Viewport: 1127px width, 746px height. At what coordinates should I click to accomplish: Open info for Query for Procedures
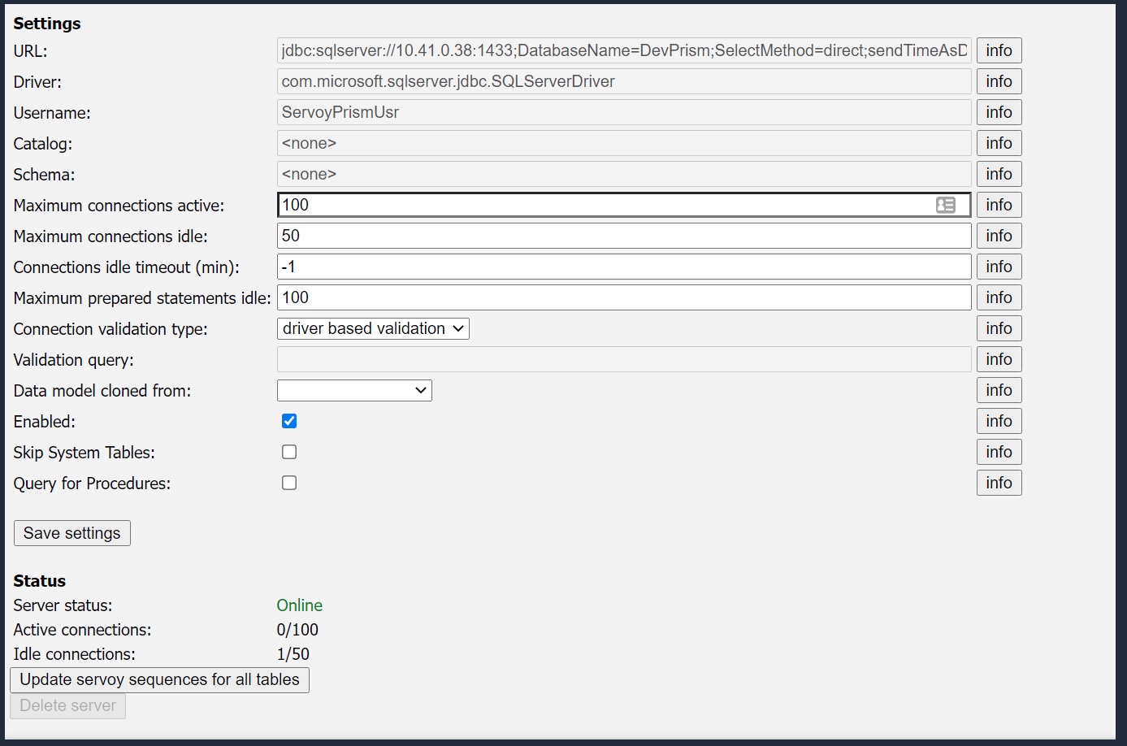pyautogui.click(x=999, y=483)
